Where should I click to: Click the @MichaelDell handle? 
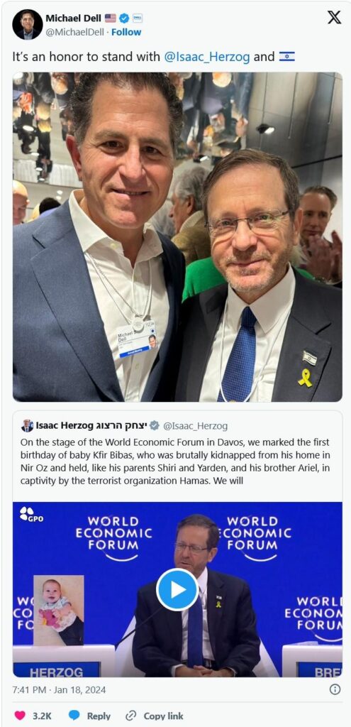click(x=74, y=32)
